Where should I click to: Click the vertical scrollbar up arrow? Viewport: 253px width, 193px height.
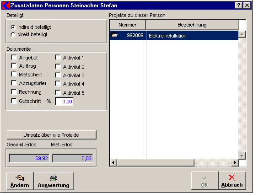(242, 34)
